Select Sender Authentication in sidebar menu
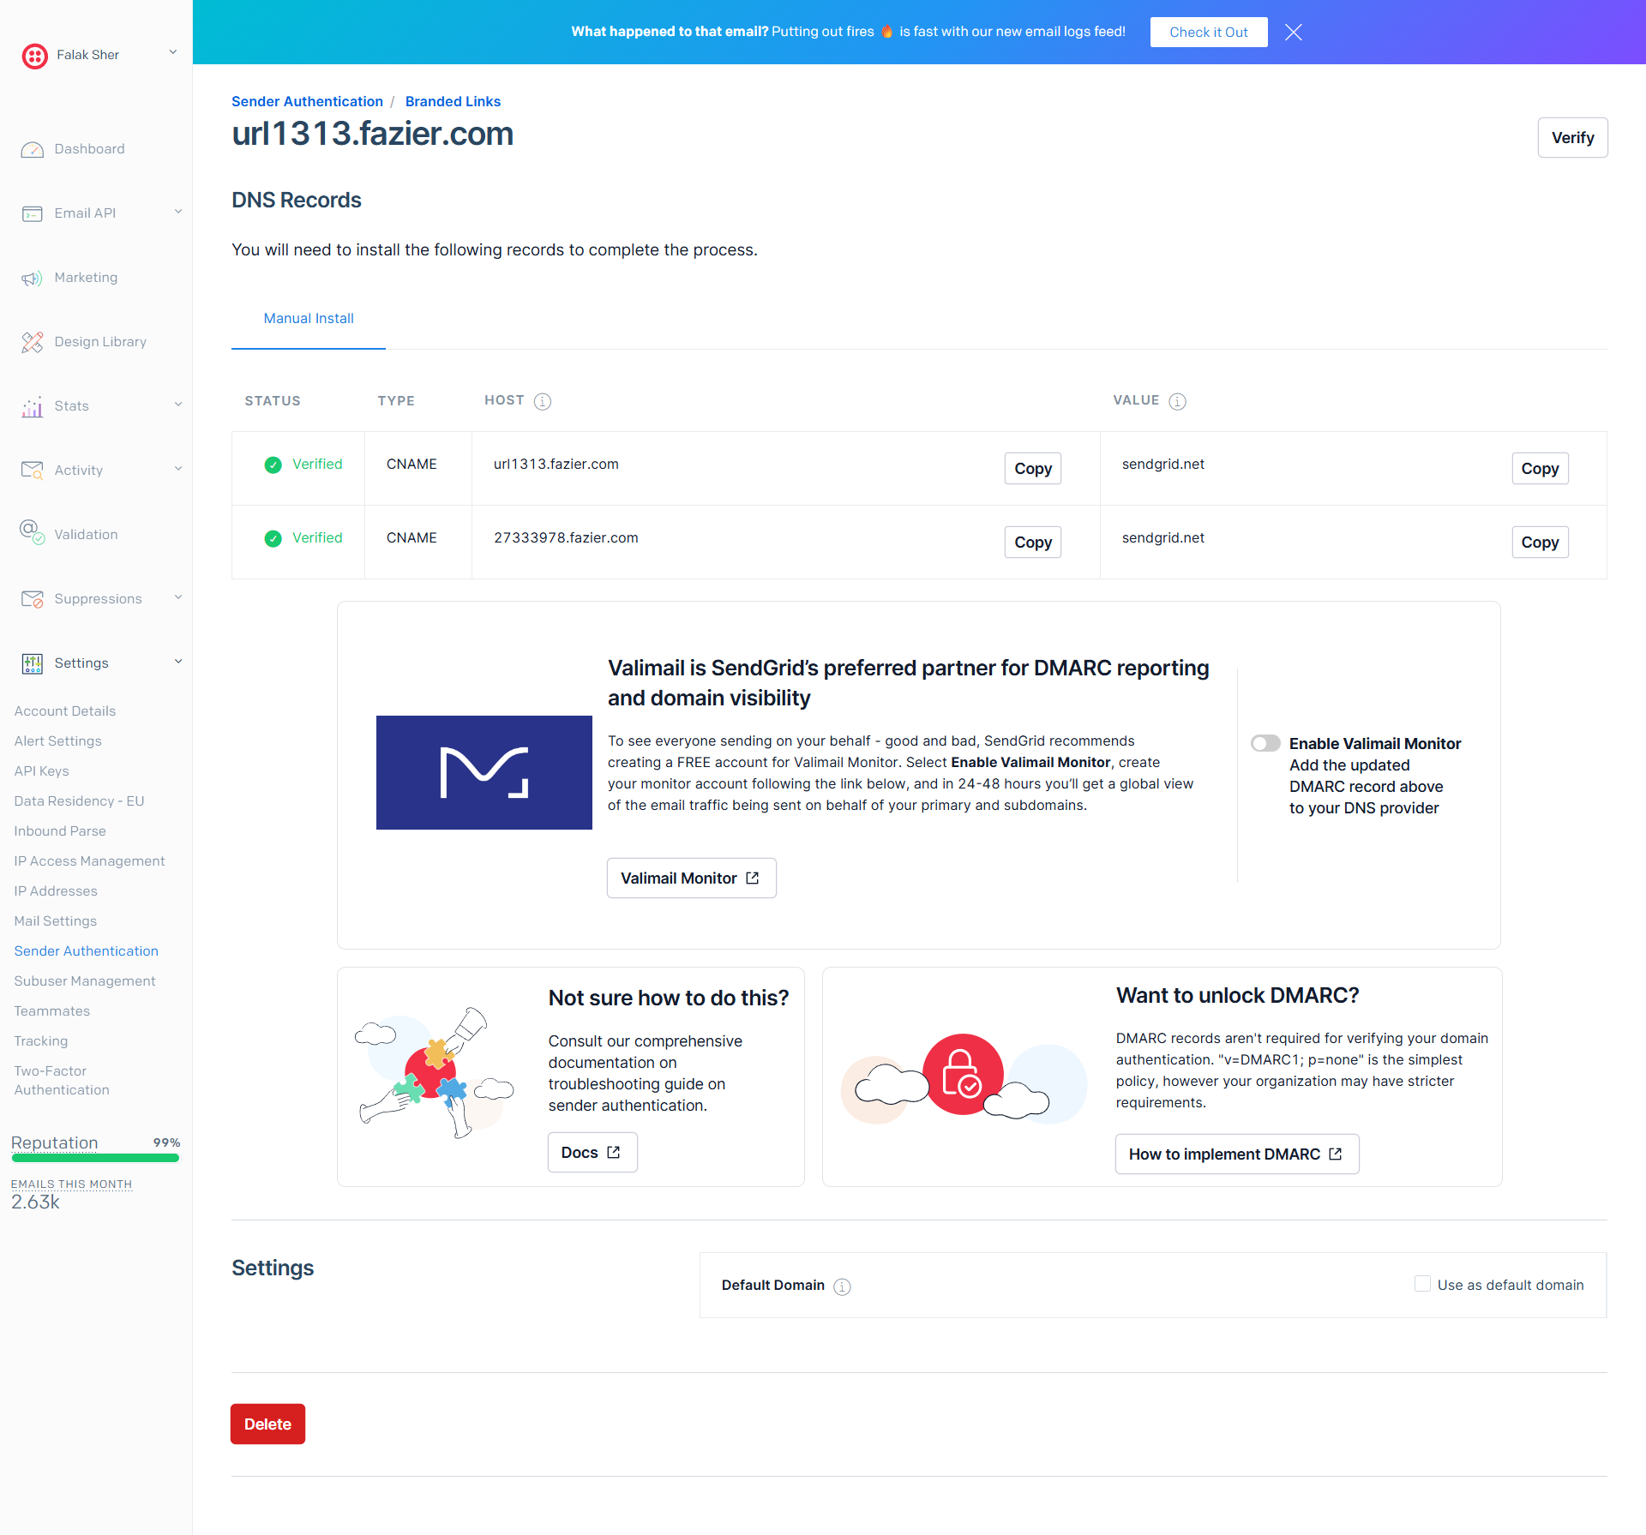 point(87,951)
